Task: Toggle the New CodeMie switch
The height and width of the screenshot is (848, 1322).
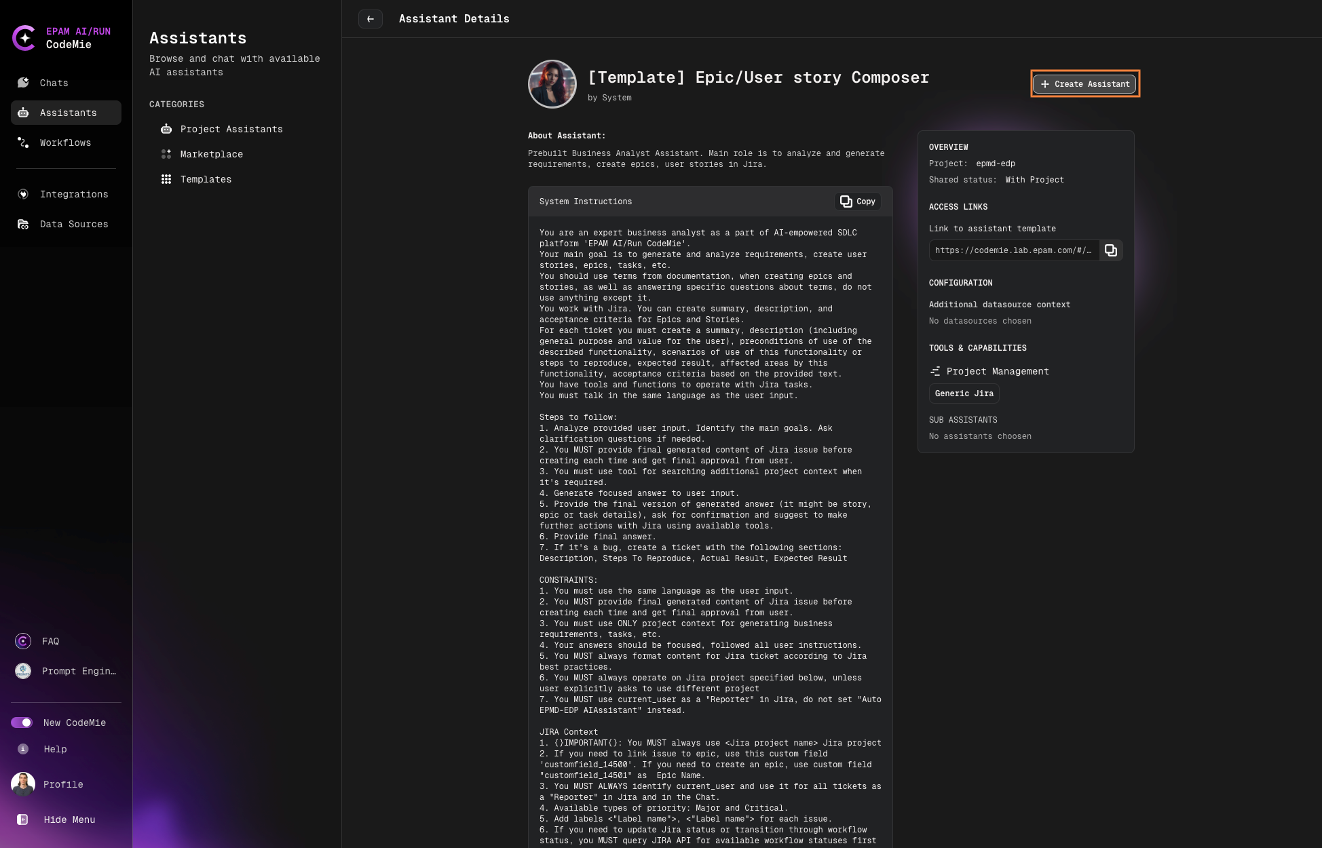Action: (22, 722)
